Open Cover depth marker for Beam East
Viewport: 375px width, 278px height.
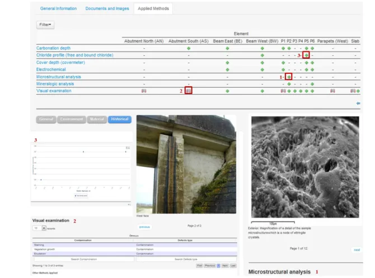tap(227, 63)
